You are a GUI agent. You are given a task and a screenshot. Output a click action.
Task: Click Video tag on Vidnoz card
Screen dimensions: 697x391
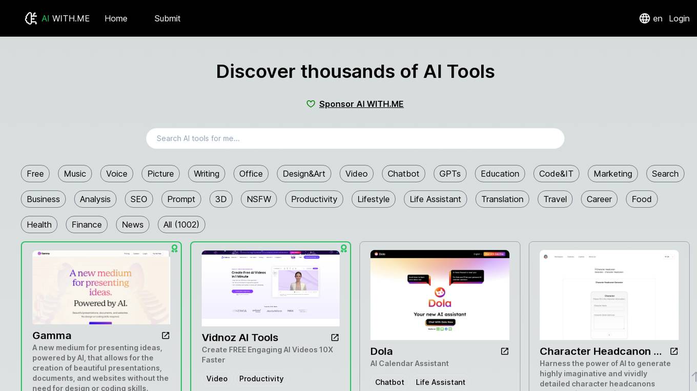pos(217,379)
